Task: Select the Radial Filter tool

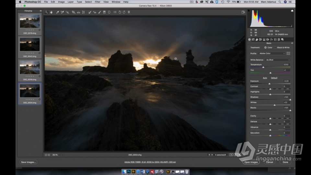Action: pos(109,12)
